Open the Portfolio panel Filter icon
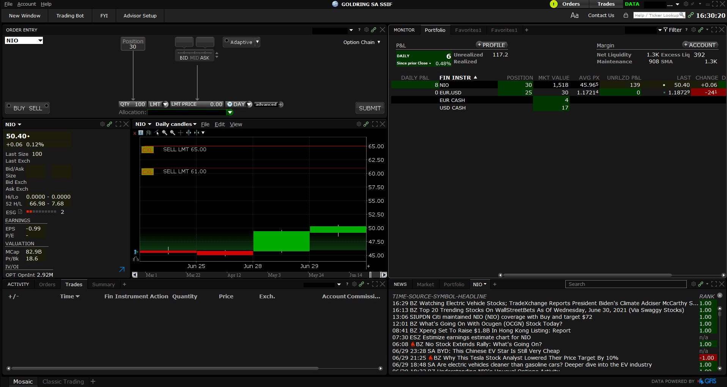Screen dimensions: 727x387 (x=666, y=30)
